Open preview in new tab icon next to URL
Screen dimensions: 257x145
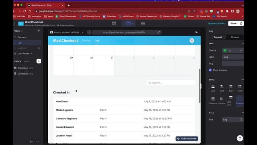pos(159,32)
